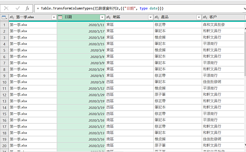Screen dimensions: 246x152
Task: Open filter dropdown for 產品 column
Action: (199, 17)
